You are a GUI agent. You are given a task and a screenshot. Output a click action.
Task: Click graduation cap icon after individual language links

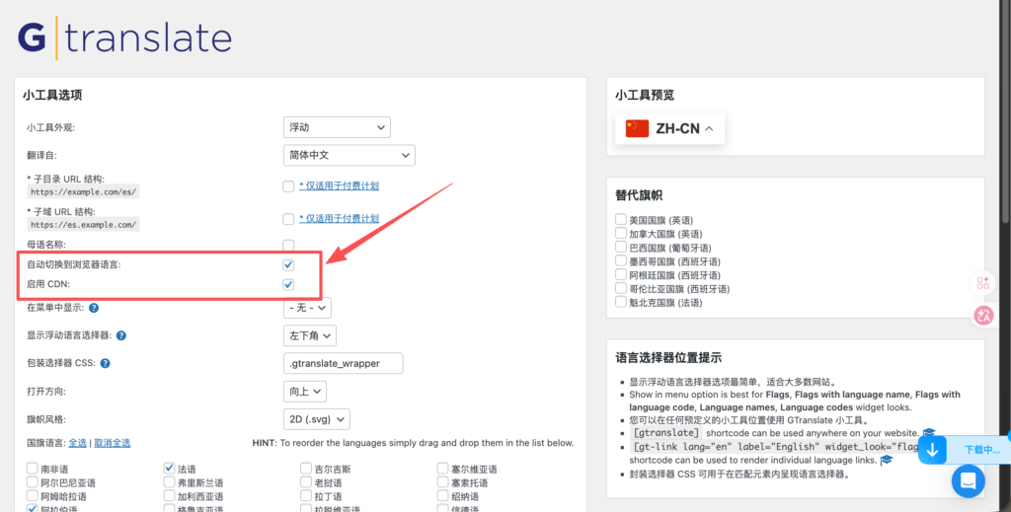coord(887,460)
